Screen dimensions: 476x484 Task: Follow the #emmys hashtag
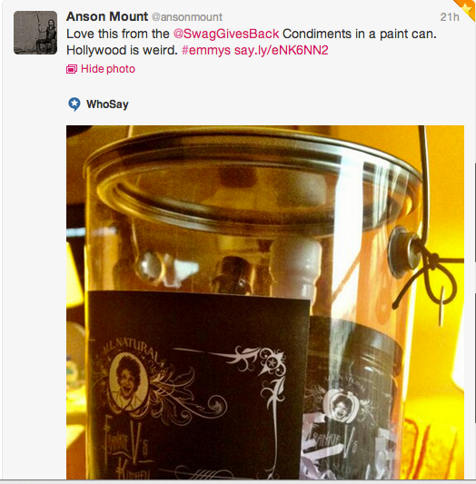pos(206,50)
